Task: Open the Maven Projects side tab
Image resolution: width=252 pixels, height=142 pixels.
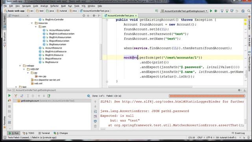Action: [x=249, y=61]
